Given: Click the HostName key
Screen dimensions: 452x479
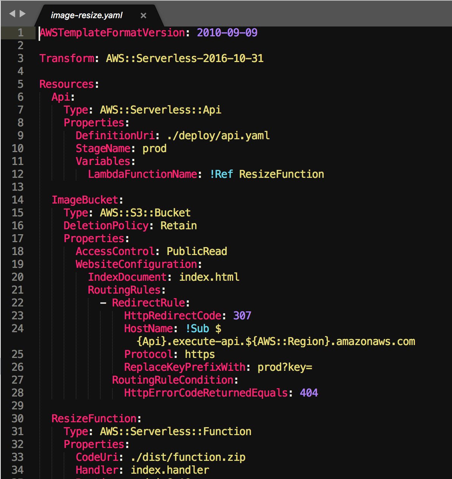Looking at the screenshot, I should pos(148,328).
